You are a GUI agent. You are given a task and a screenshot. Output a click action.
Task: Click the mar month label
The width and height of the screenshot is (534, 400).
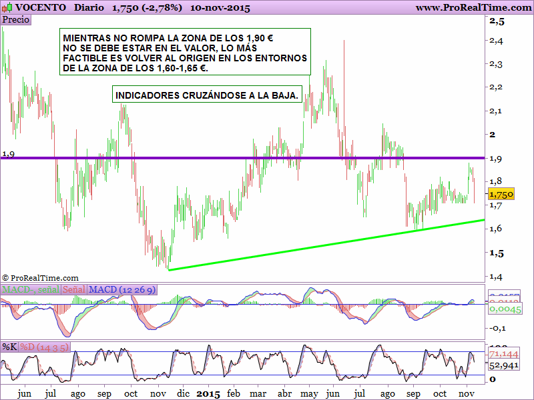click(258, 394)
